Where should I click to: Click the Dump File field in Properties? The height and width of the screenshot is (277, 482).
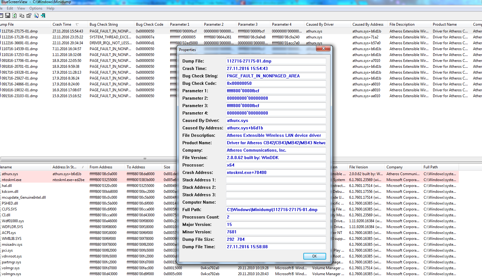coord(276,61)
